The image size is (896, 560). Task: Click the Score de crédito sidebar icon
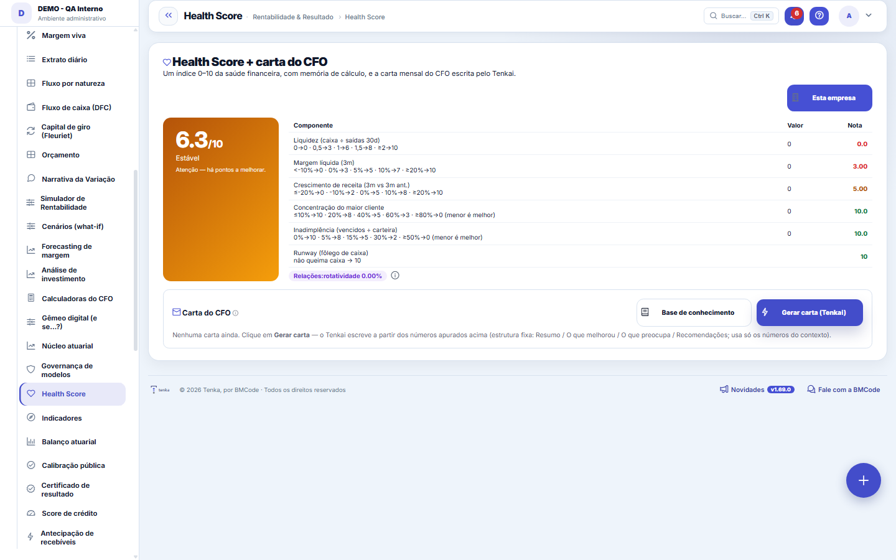[30, 513]
